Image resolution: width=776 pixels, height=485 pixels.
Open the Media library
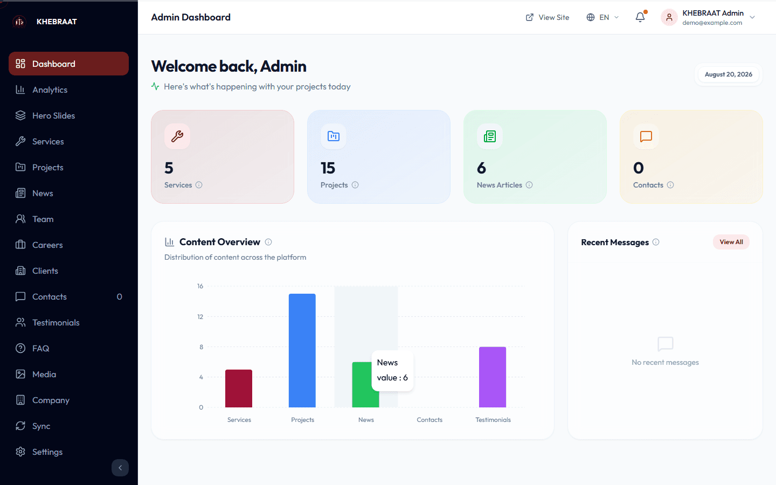68,374
